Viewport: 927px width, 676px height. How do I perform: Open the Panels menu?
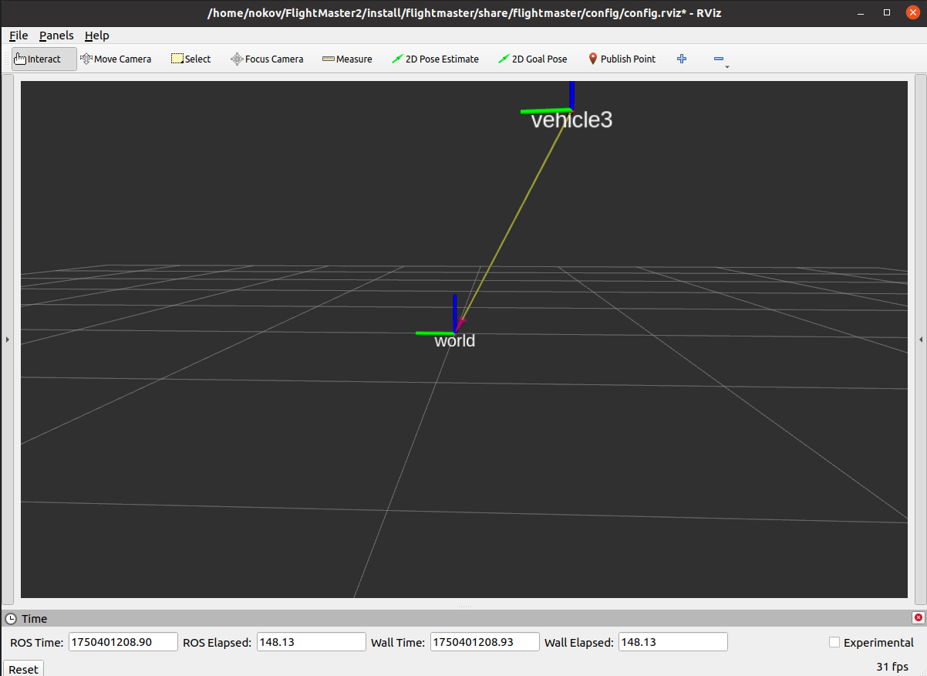pyautogui.click(x=56, y=35)
